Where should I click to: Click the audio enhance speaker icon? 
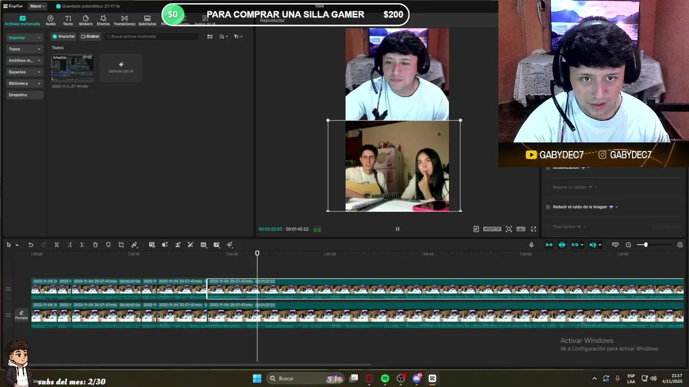pyautogui.click(x=165, y=245)
